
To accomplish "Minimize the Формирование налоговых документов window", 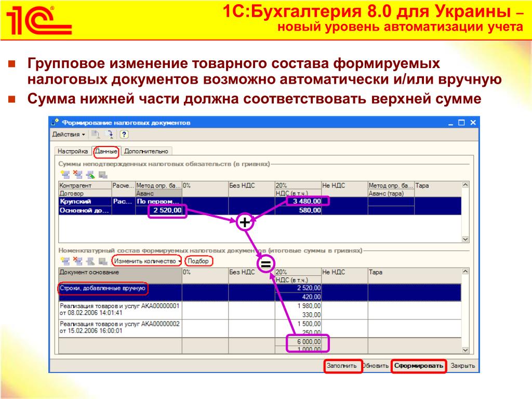I will tap(450, 123).
